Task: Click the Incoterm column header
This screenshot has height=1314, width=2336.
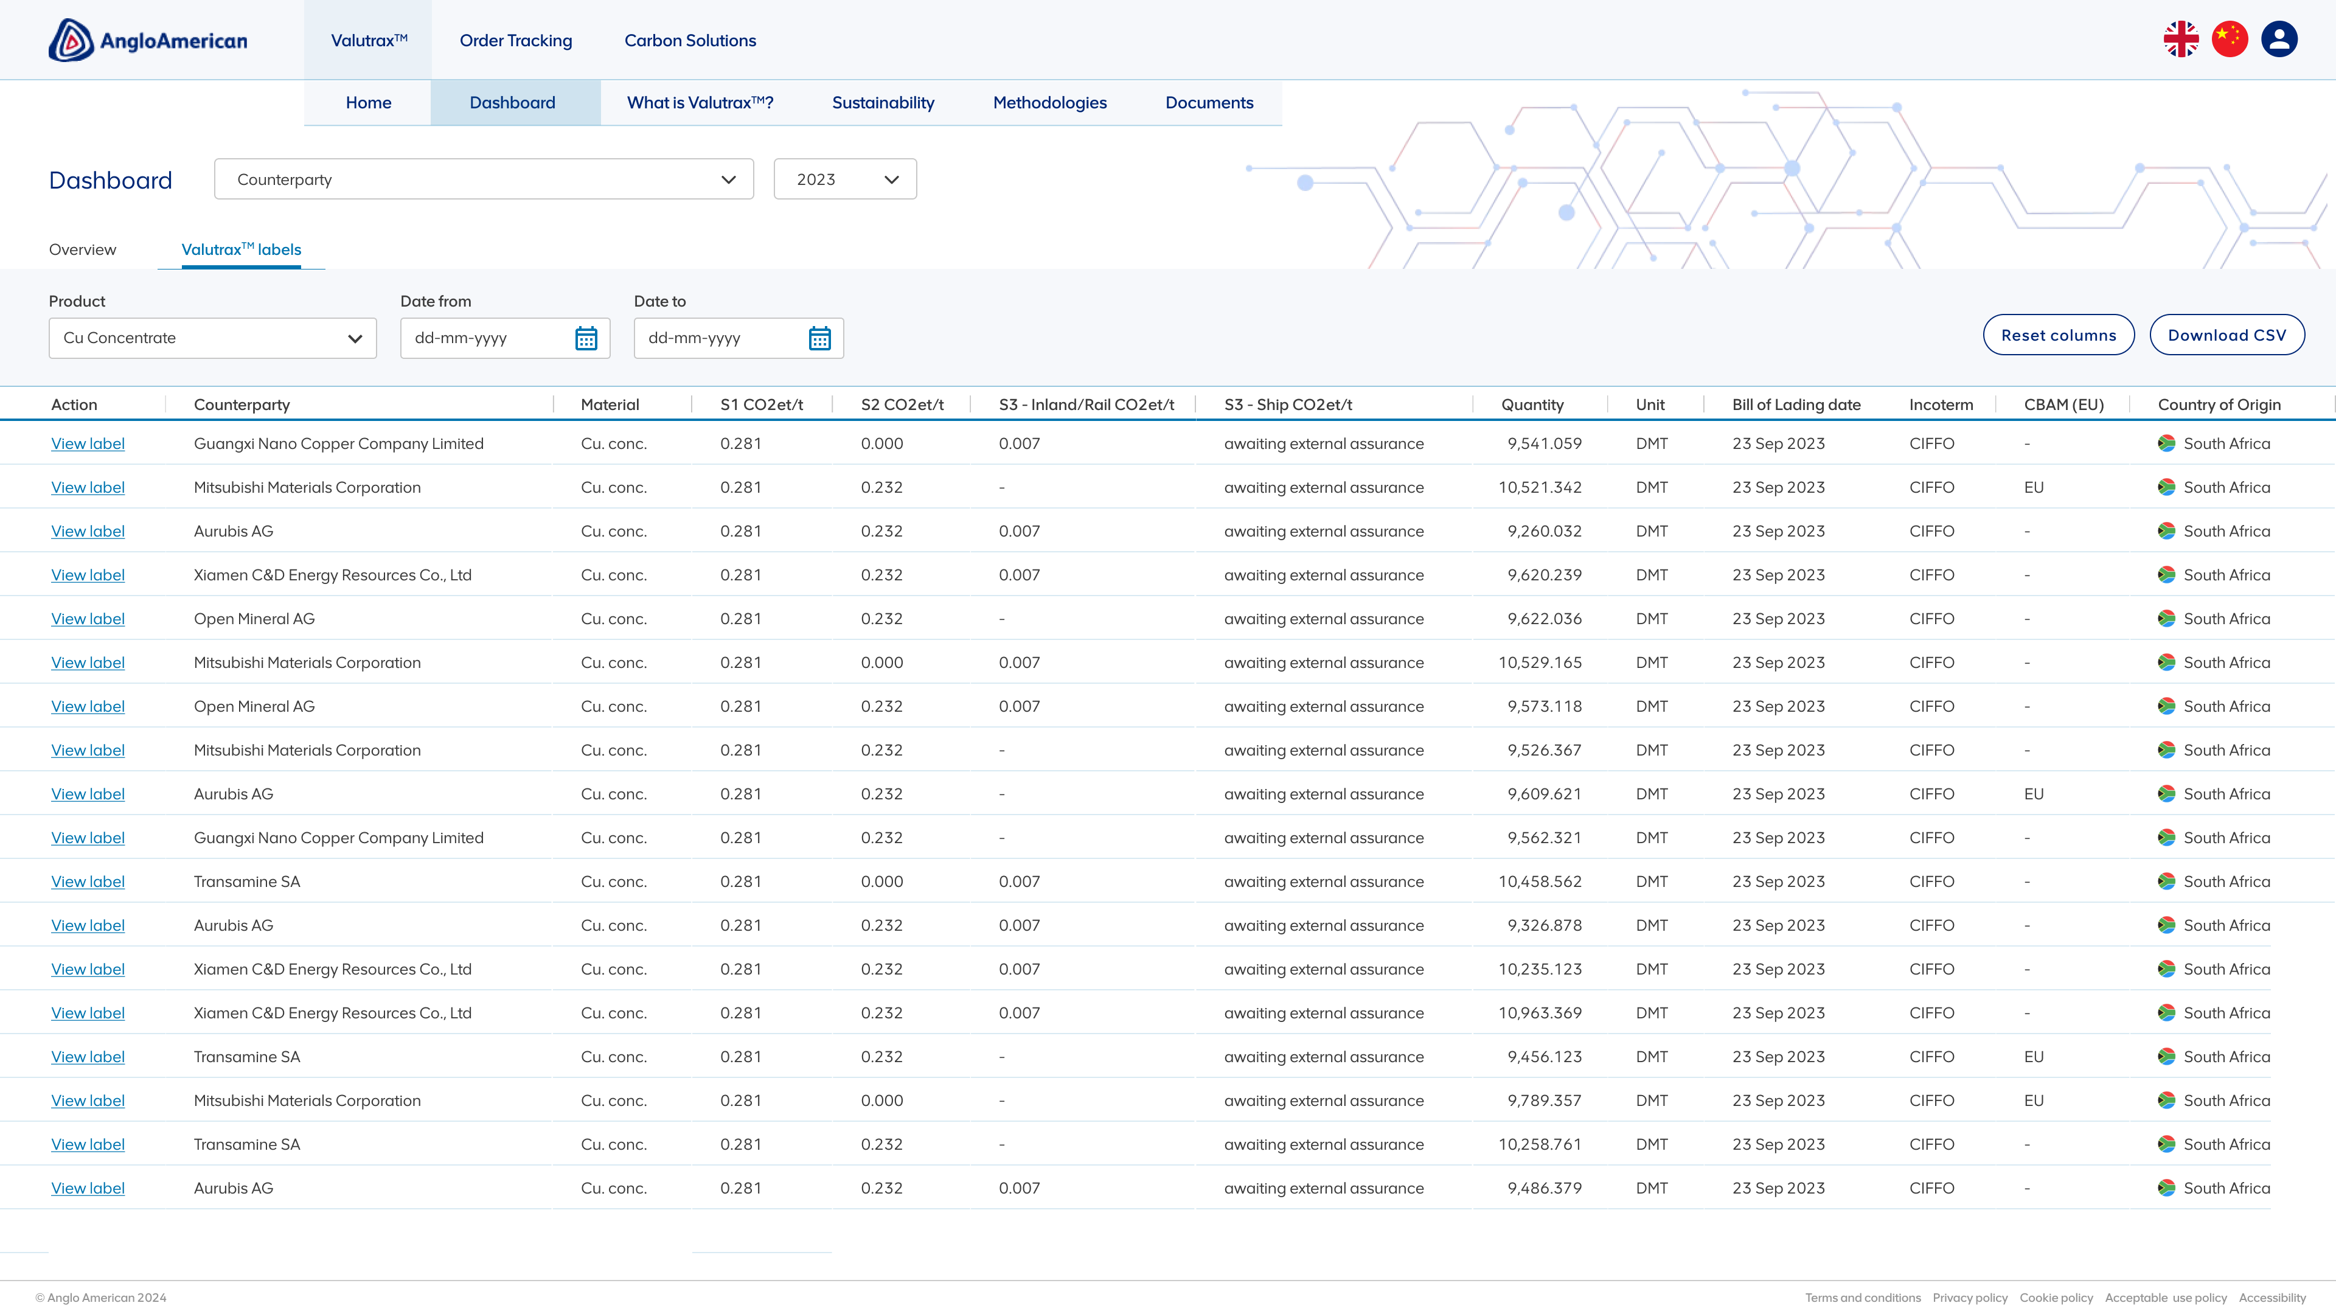Action: click(1941, 405)
